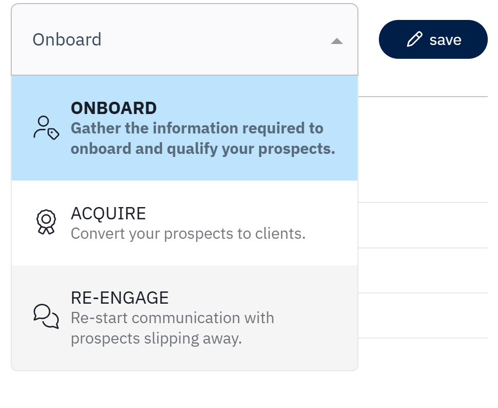The image size is (498, 408).
Task: Collapse the dropdown using the caret arrow
Action: coord(336,41)
